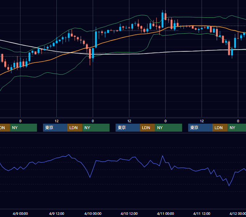Click the oscillator's lowest dip before 4/12 00:00
Viewport: 246px width, 217px height.
[229, 186]
